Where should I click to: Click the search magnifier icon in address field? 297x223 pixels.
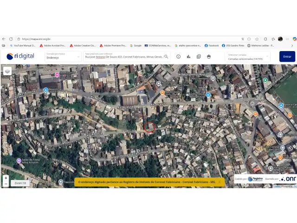(166, 57)
